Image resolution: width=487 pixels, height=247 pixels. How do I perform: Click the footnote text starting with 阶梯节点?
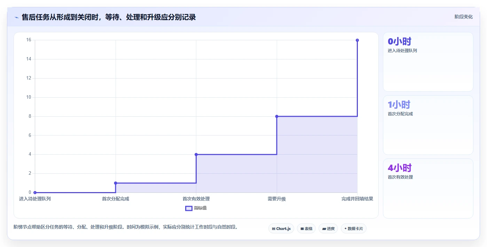click(127, 227)
